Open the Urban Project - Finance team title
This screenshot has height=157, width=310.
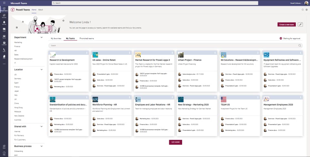[190, 60]
